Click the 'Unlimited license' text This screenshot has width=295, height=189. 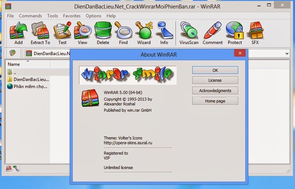click(x=118, y=168)
